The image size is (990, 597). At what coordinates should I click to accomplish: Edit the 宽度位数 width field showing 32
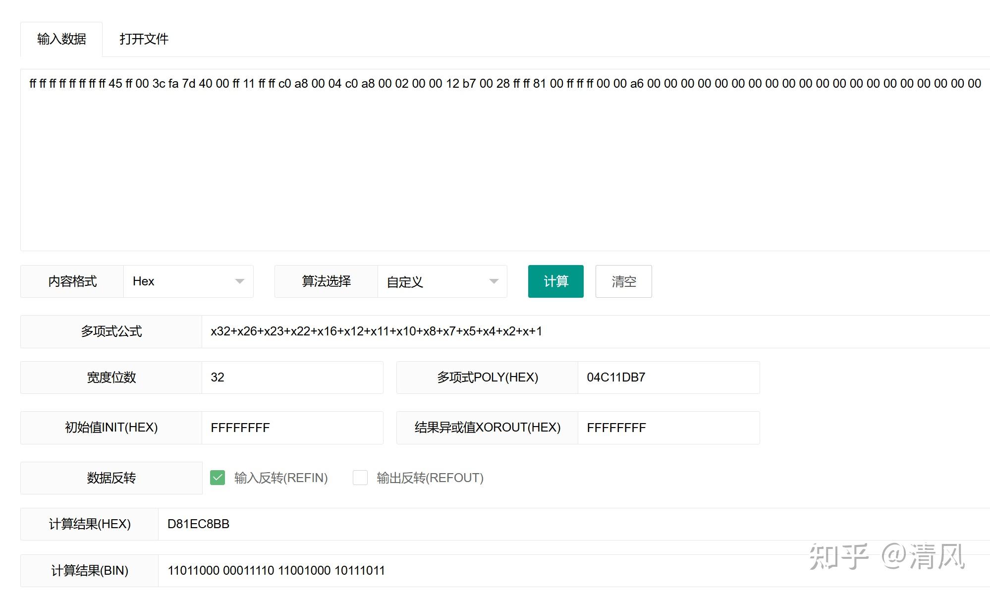(292, 377)
